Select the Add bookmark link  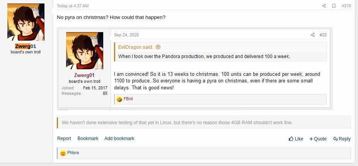(x=119, y=139)
